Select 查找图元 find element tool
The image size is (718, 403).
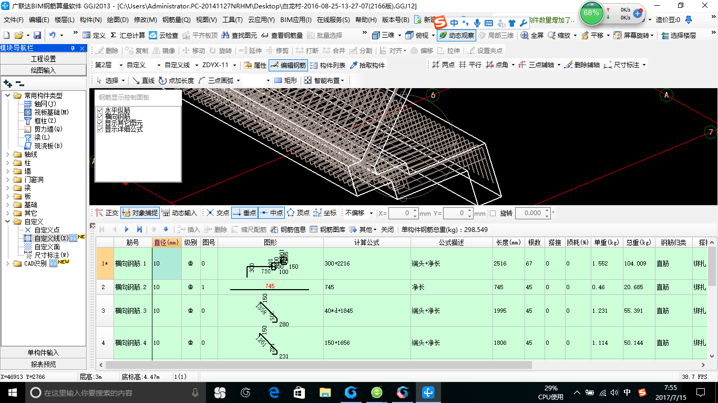239,35
